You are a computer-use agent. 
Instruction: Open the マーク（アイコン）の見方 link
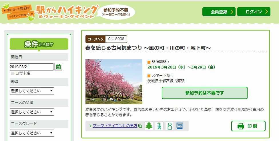pyautogui.click(x=115, y=126)
